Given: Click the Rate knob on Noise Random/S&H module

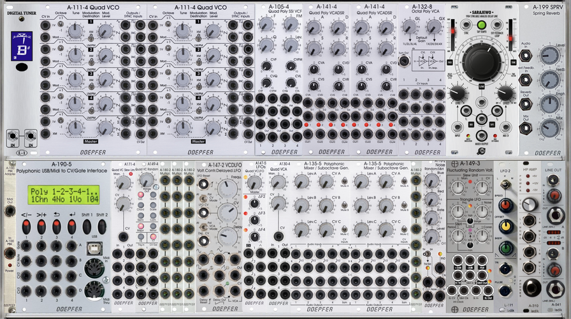Looking at the screenshot, I should [x=431, y=218].
